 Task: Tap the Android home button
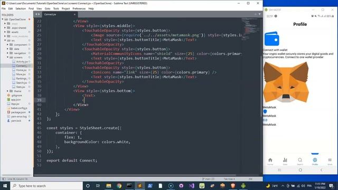pyautogui.click(x=301, y=170)
